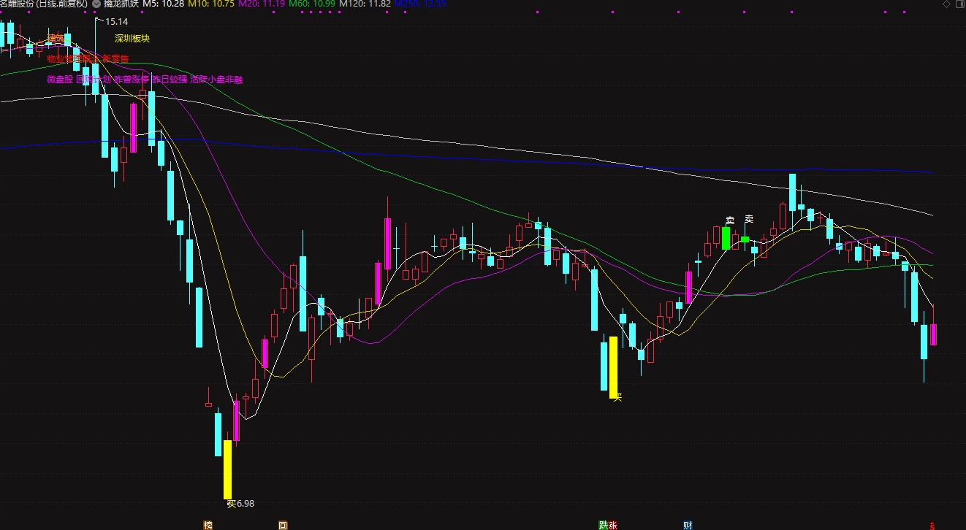
Task: Click the 榜 event marker at bottom
Action: coord(208,524)
